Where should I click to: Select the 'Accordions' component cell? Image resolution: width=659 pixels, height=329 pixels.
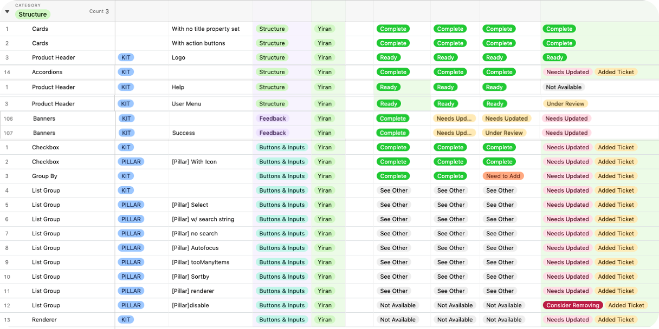(x=47, y=72)
